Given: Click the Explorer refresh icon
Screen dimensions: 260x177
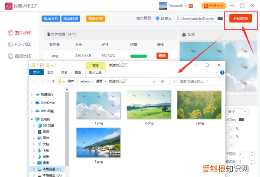Looking at the screenshot, I should click(x=162, y=82).
